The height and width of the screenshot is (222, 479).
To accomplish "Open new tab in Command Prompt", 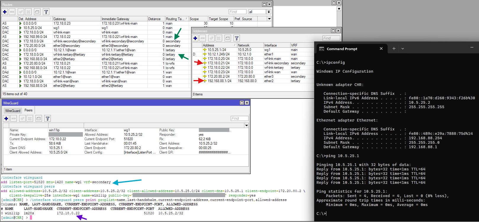I will (394, 49).
